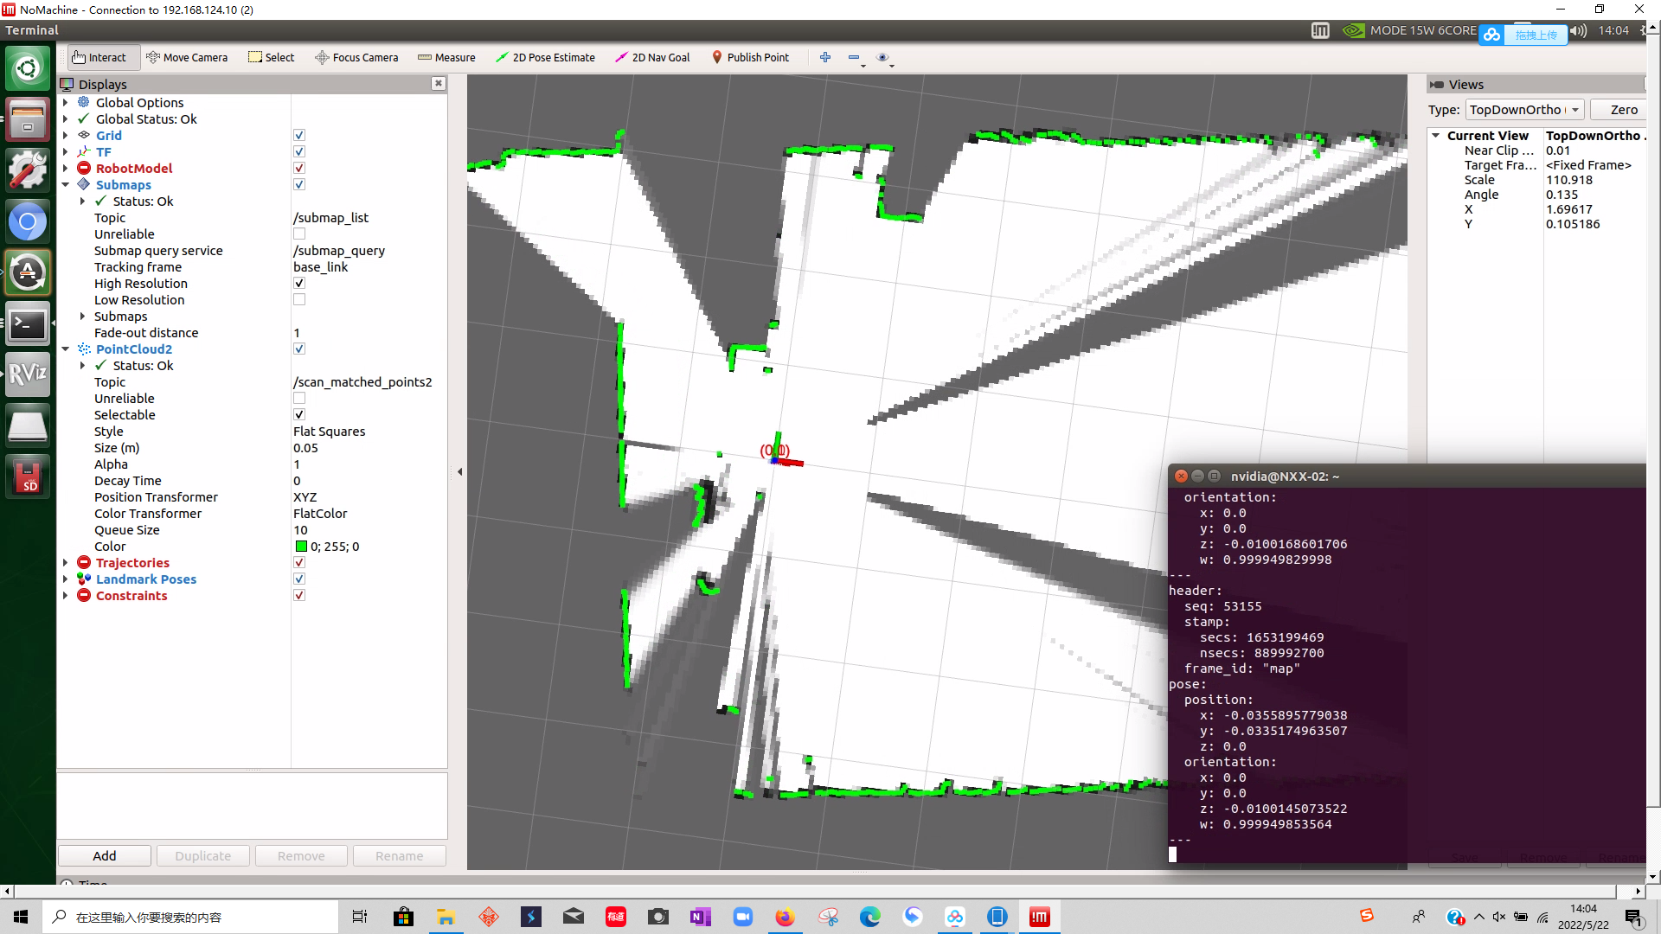Open the PointCloud2 green color swatch
This screenshot has height=934, width=1661.
(x=303, y=546)
